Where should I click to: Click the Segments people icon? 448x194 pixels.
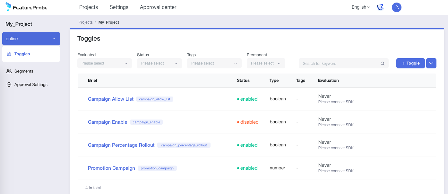(9, 71)
